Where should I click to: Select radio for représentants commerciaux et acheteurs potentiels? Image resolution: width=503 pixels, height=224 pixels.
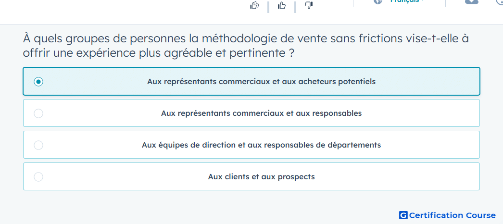tap(38, 82)
